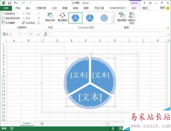This screenshot has width=171, height=131.
Task: Click the 重设图形 reset graphic icon
Action: 122,17
